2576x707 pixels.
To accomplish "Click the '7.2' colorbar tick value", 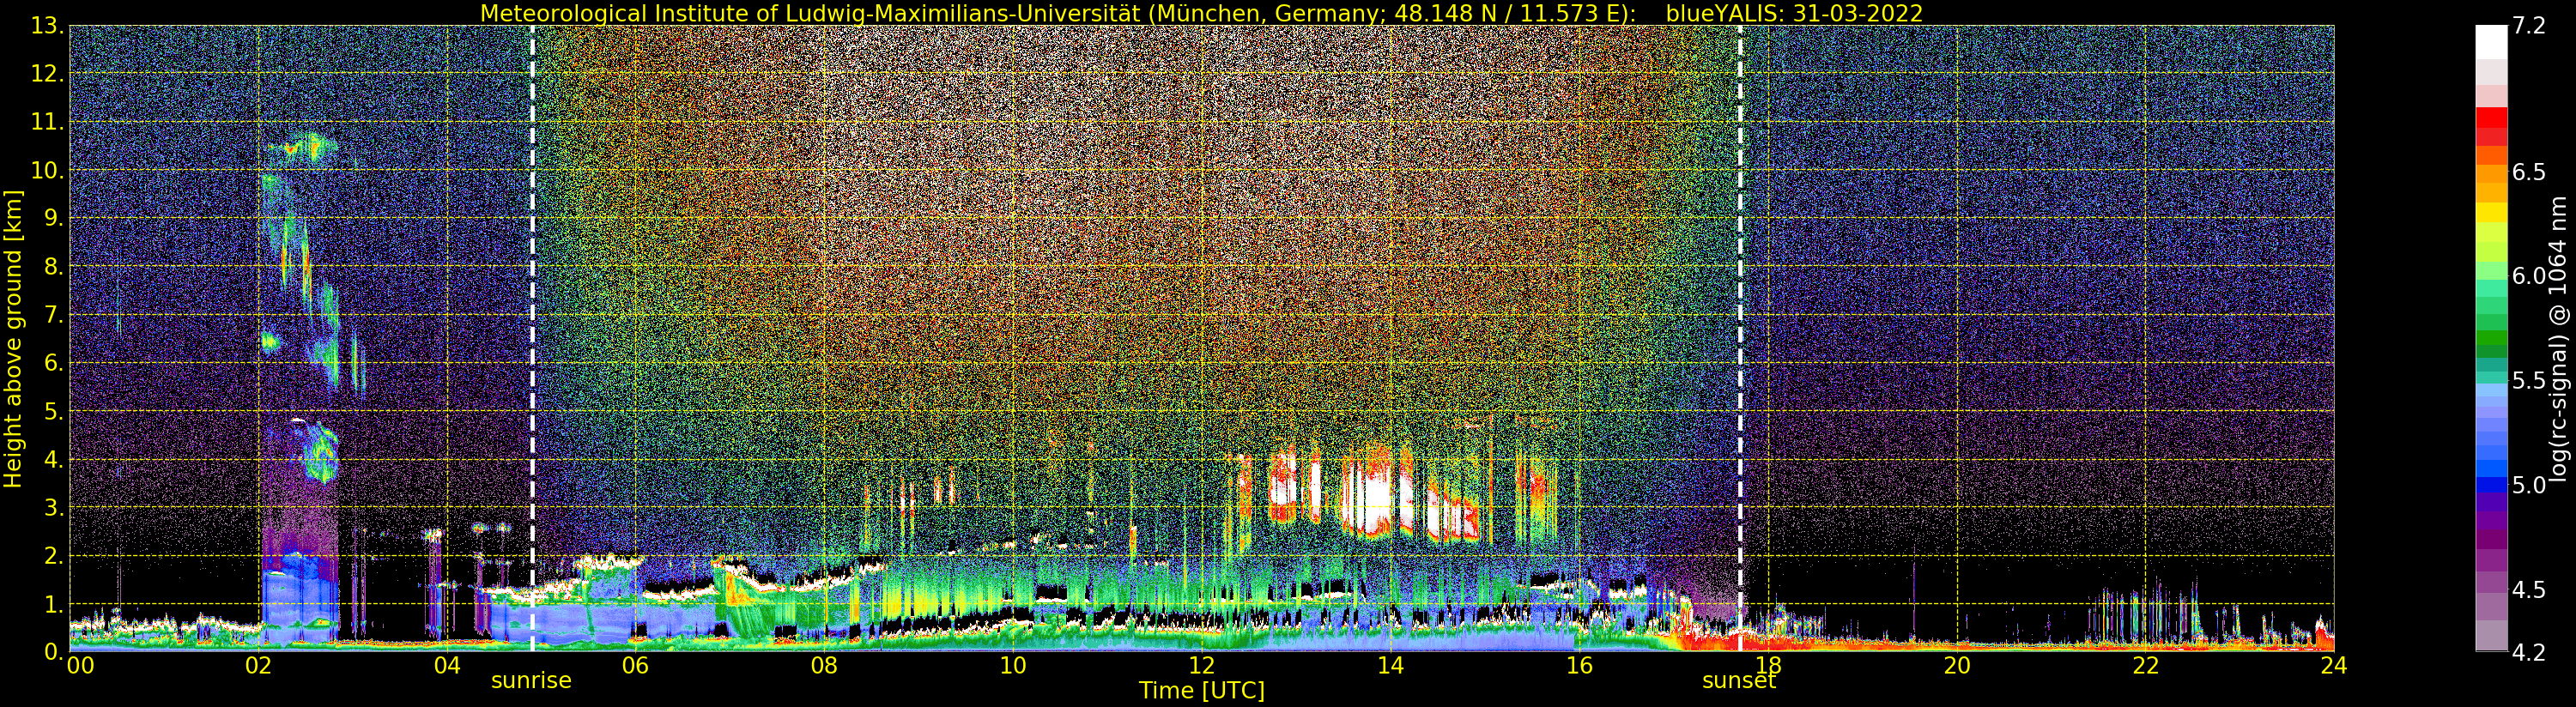I will tap(2529, 26).
